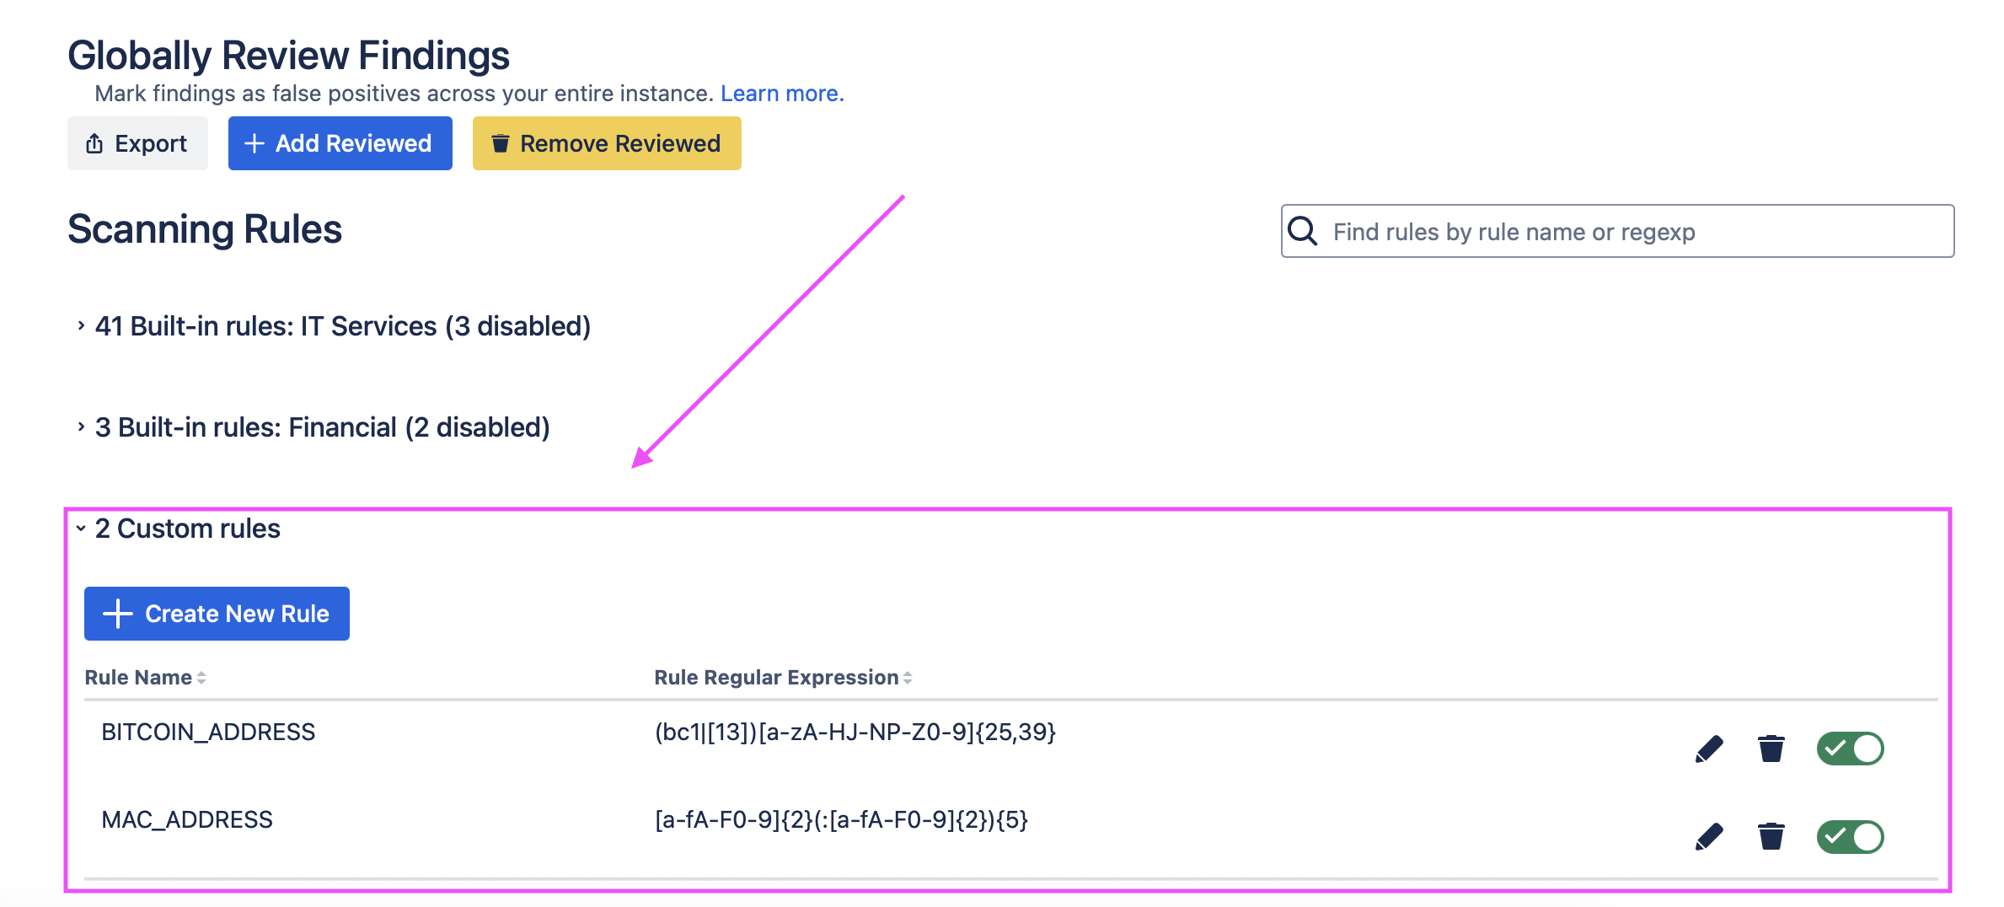Click the Export button
This screenshot has height=907, width=2004.
[x=137, y=143]
